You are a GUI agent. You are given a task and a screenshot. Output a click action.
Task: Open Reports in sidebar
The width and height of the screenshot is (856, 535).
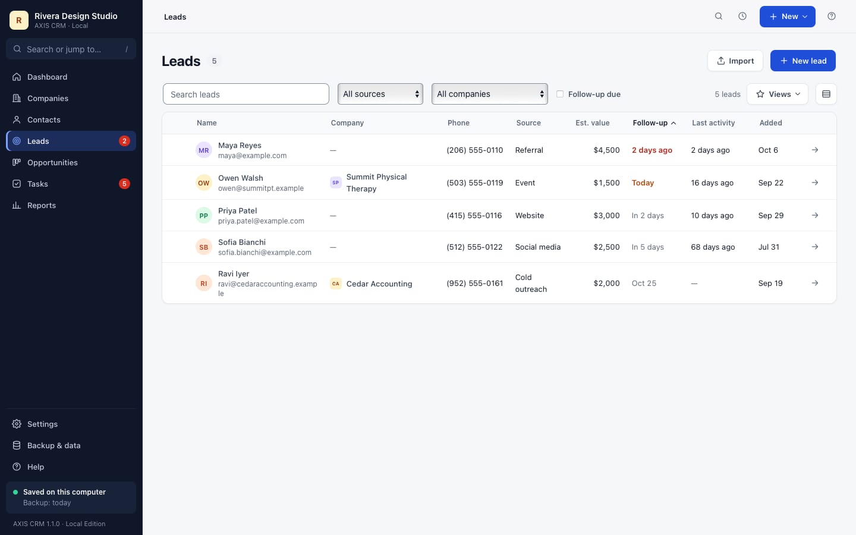coord(71,205)
